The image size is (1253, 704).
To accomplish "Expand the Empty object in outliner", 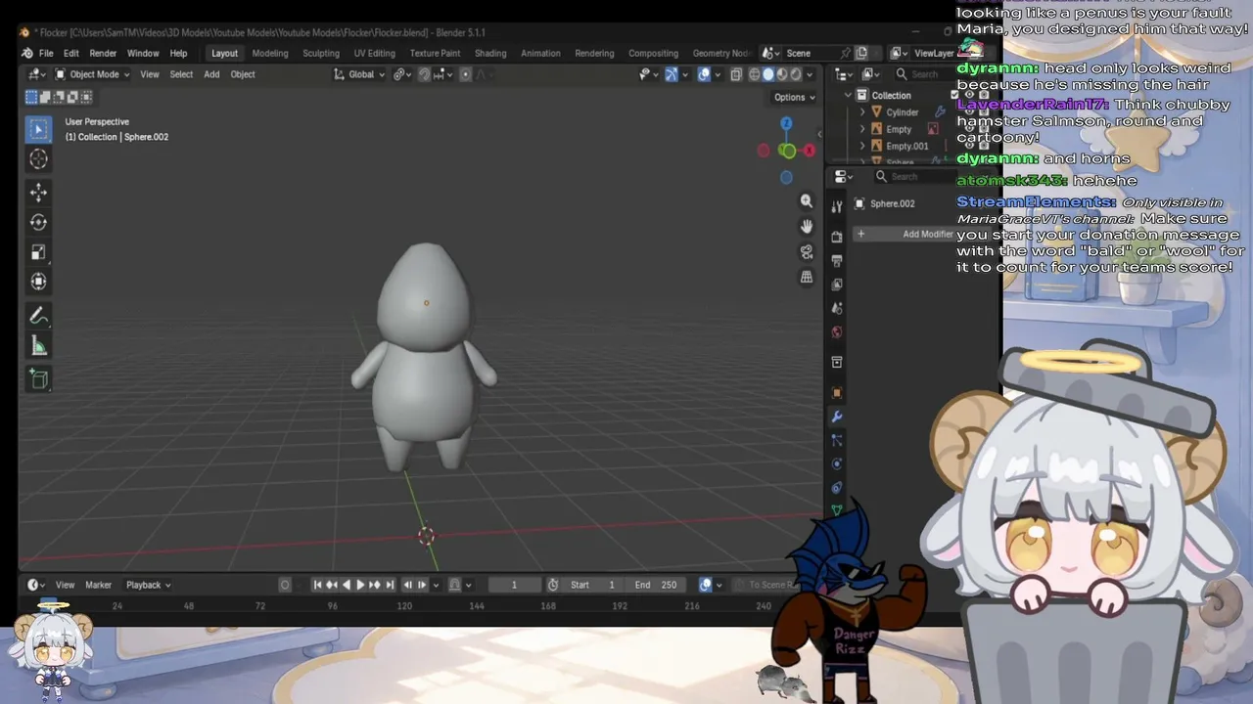I will tap(862, 129).
